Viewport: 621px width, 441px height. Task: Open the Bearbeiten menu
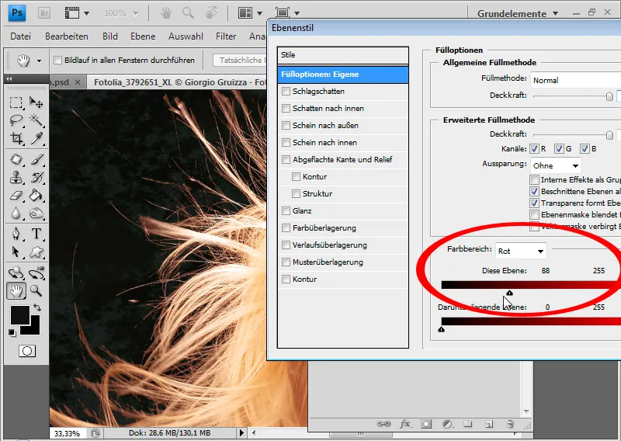67,36
